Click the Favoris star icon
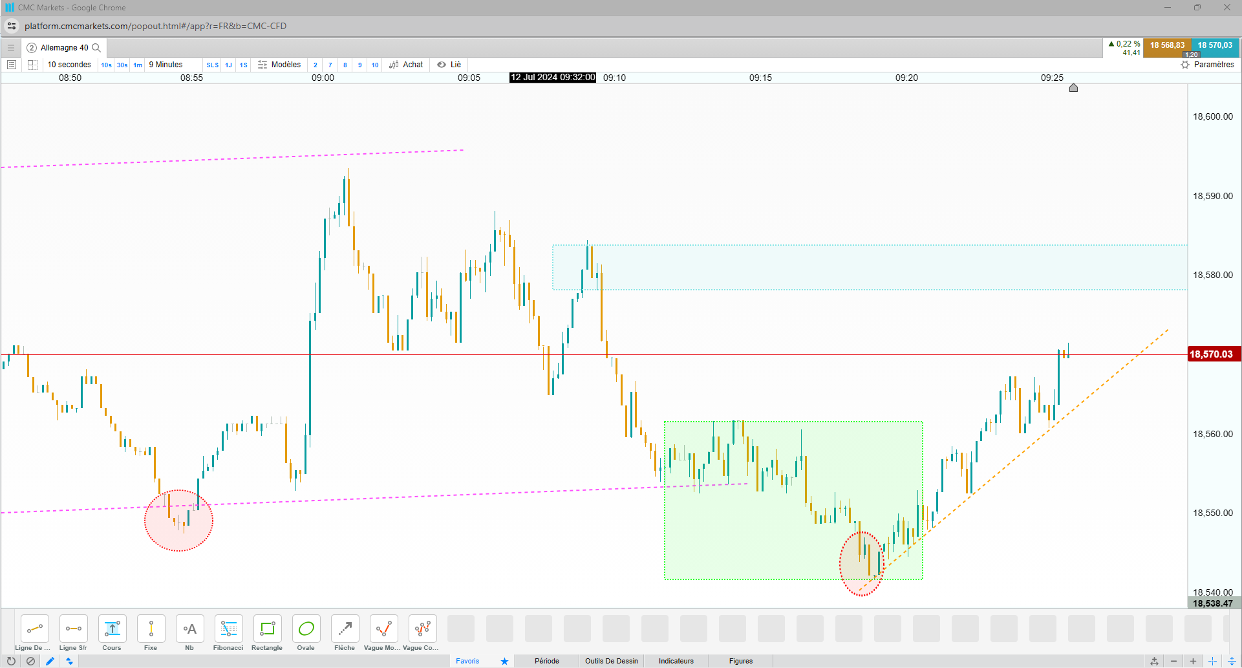The height and width of the screenshot is (668, 1242). coord(504,661)
